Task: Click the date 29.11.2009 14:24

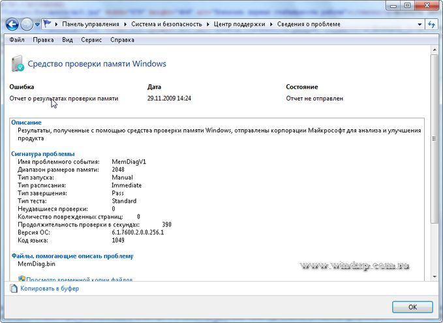Action: pyautogui.click(x=169, y=99)
